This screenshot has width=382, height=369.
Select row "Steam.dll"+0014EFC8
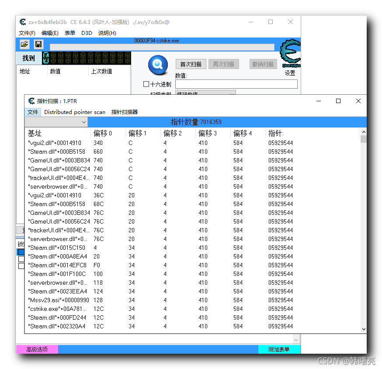[x=192, y=266]
